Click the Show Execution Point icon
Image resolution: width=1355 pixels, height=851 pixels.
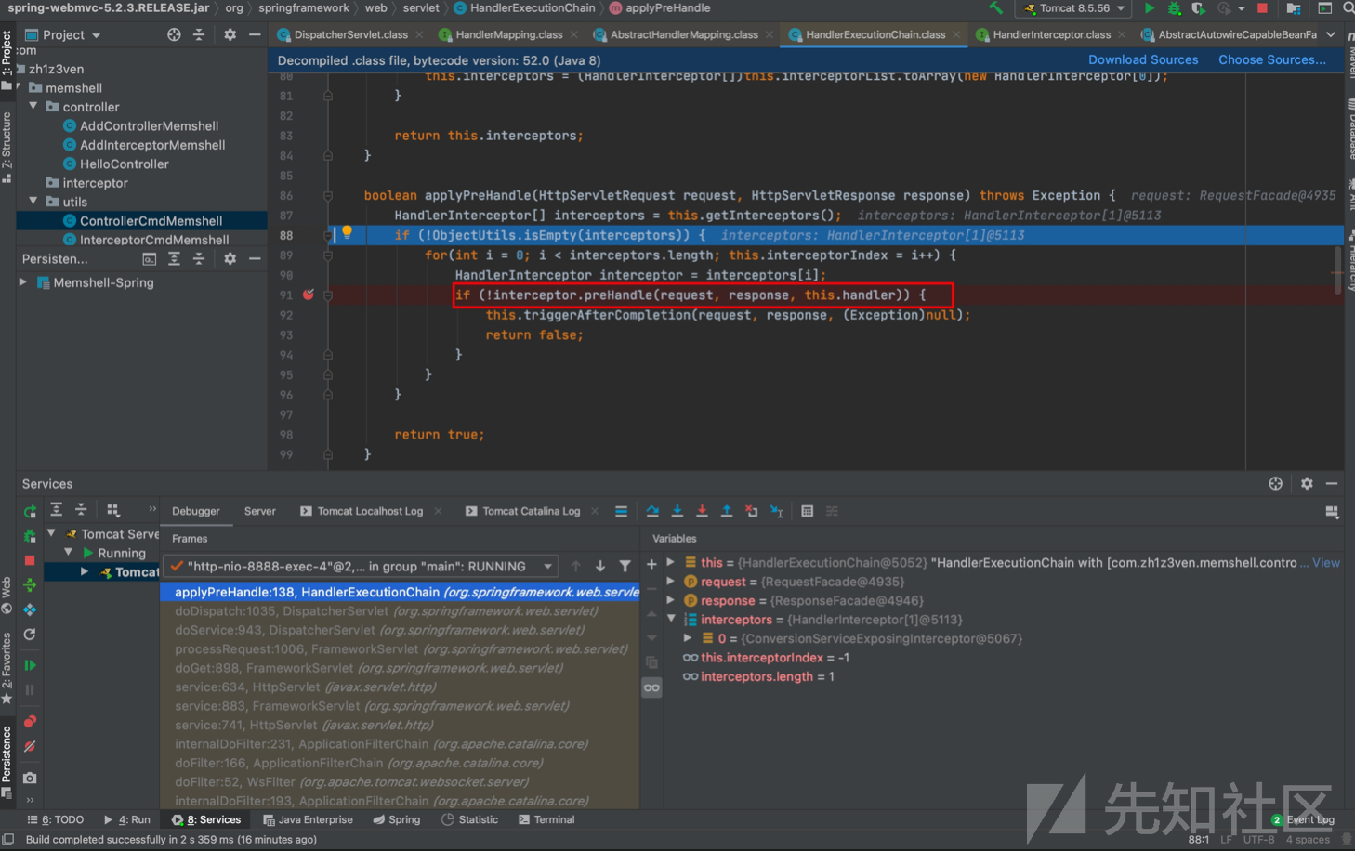click(x=621, y=511)
